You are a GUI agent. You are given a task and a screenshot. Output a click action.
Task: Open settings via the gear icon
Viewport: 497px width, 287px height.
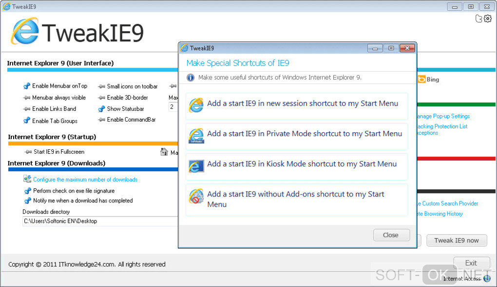[x=487, y=19]
